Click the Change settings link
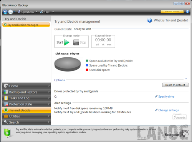Viewport: 192px width, 142px height. (169, 110)
